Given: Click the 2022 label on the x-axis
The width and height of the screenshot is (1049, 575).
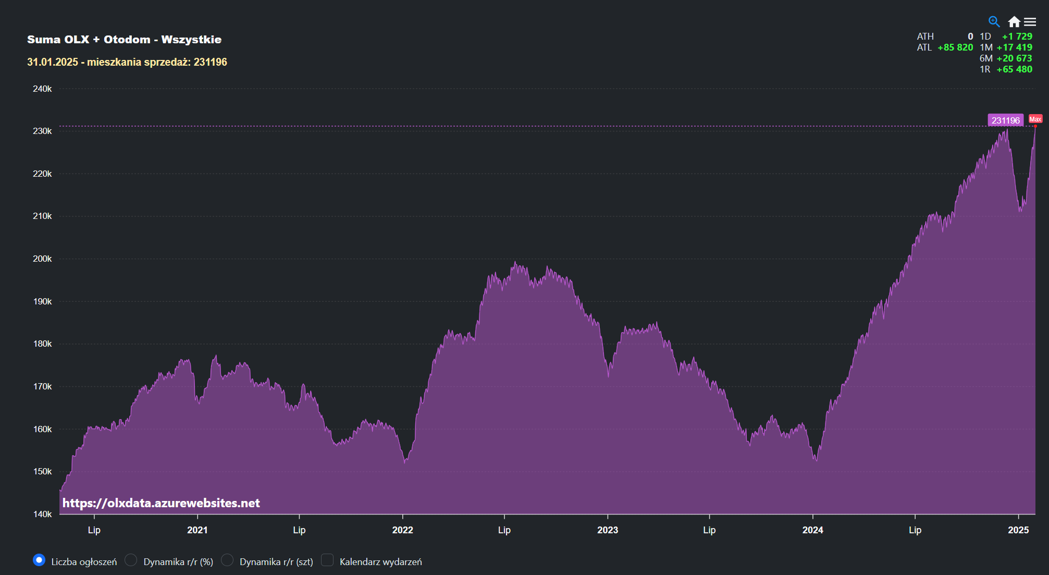Looking at the screenshot, I should (402, 530).
